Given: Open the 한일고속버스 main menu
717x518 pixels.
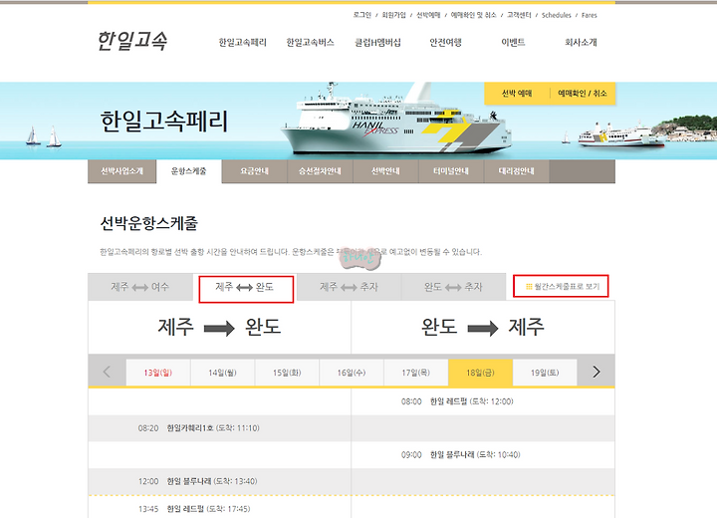Looking at the screenshot, I should pyautogui.click(x=310, y=42).
